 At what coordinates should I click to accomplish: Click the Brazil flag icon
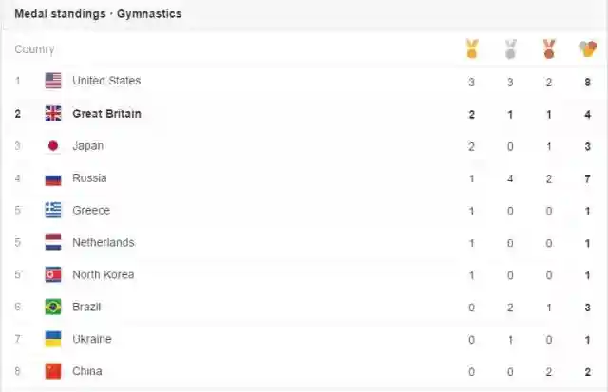[x=53, y=308]
